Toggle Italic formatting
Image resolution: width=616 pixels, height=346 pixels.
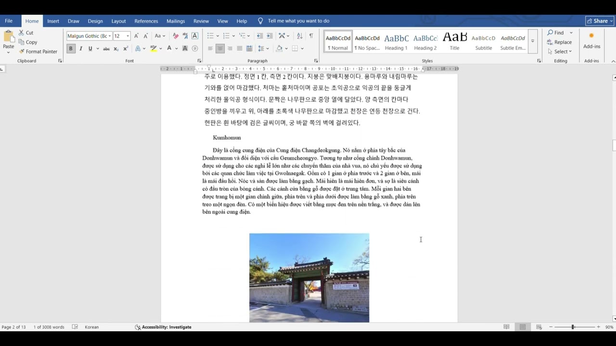click(x=80, y=49)
